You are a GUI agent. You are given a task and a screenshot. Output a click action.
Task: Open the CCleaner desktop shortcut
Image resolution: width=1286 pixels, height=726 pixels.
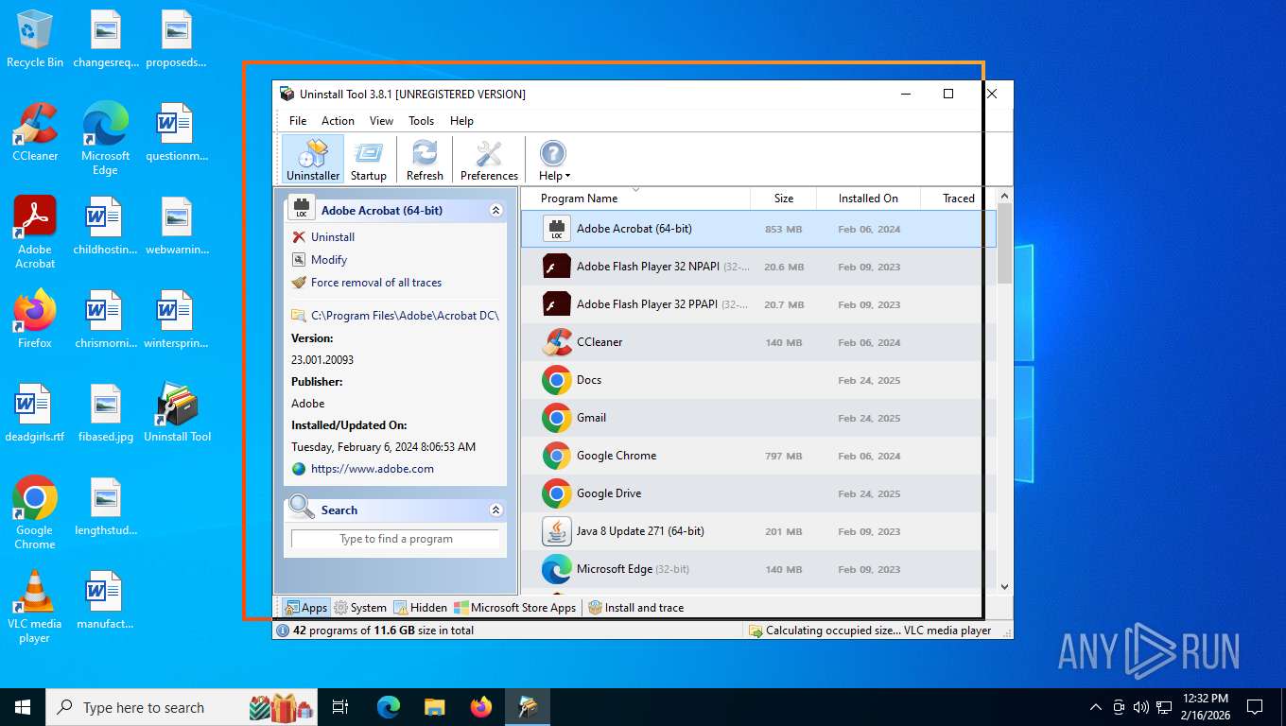click(35, 133)
